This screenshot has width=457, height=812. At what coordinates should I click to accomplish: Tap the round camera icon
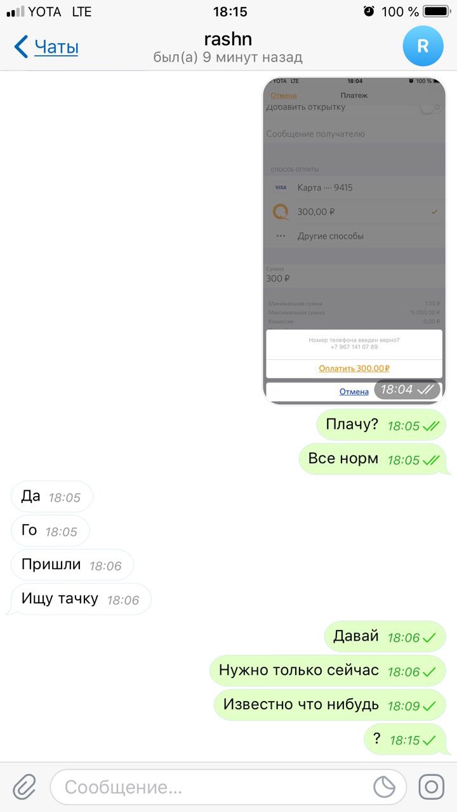tap(432, 787)
